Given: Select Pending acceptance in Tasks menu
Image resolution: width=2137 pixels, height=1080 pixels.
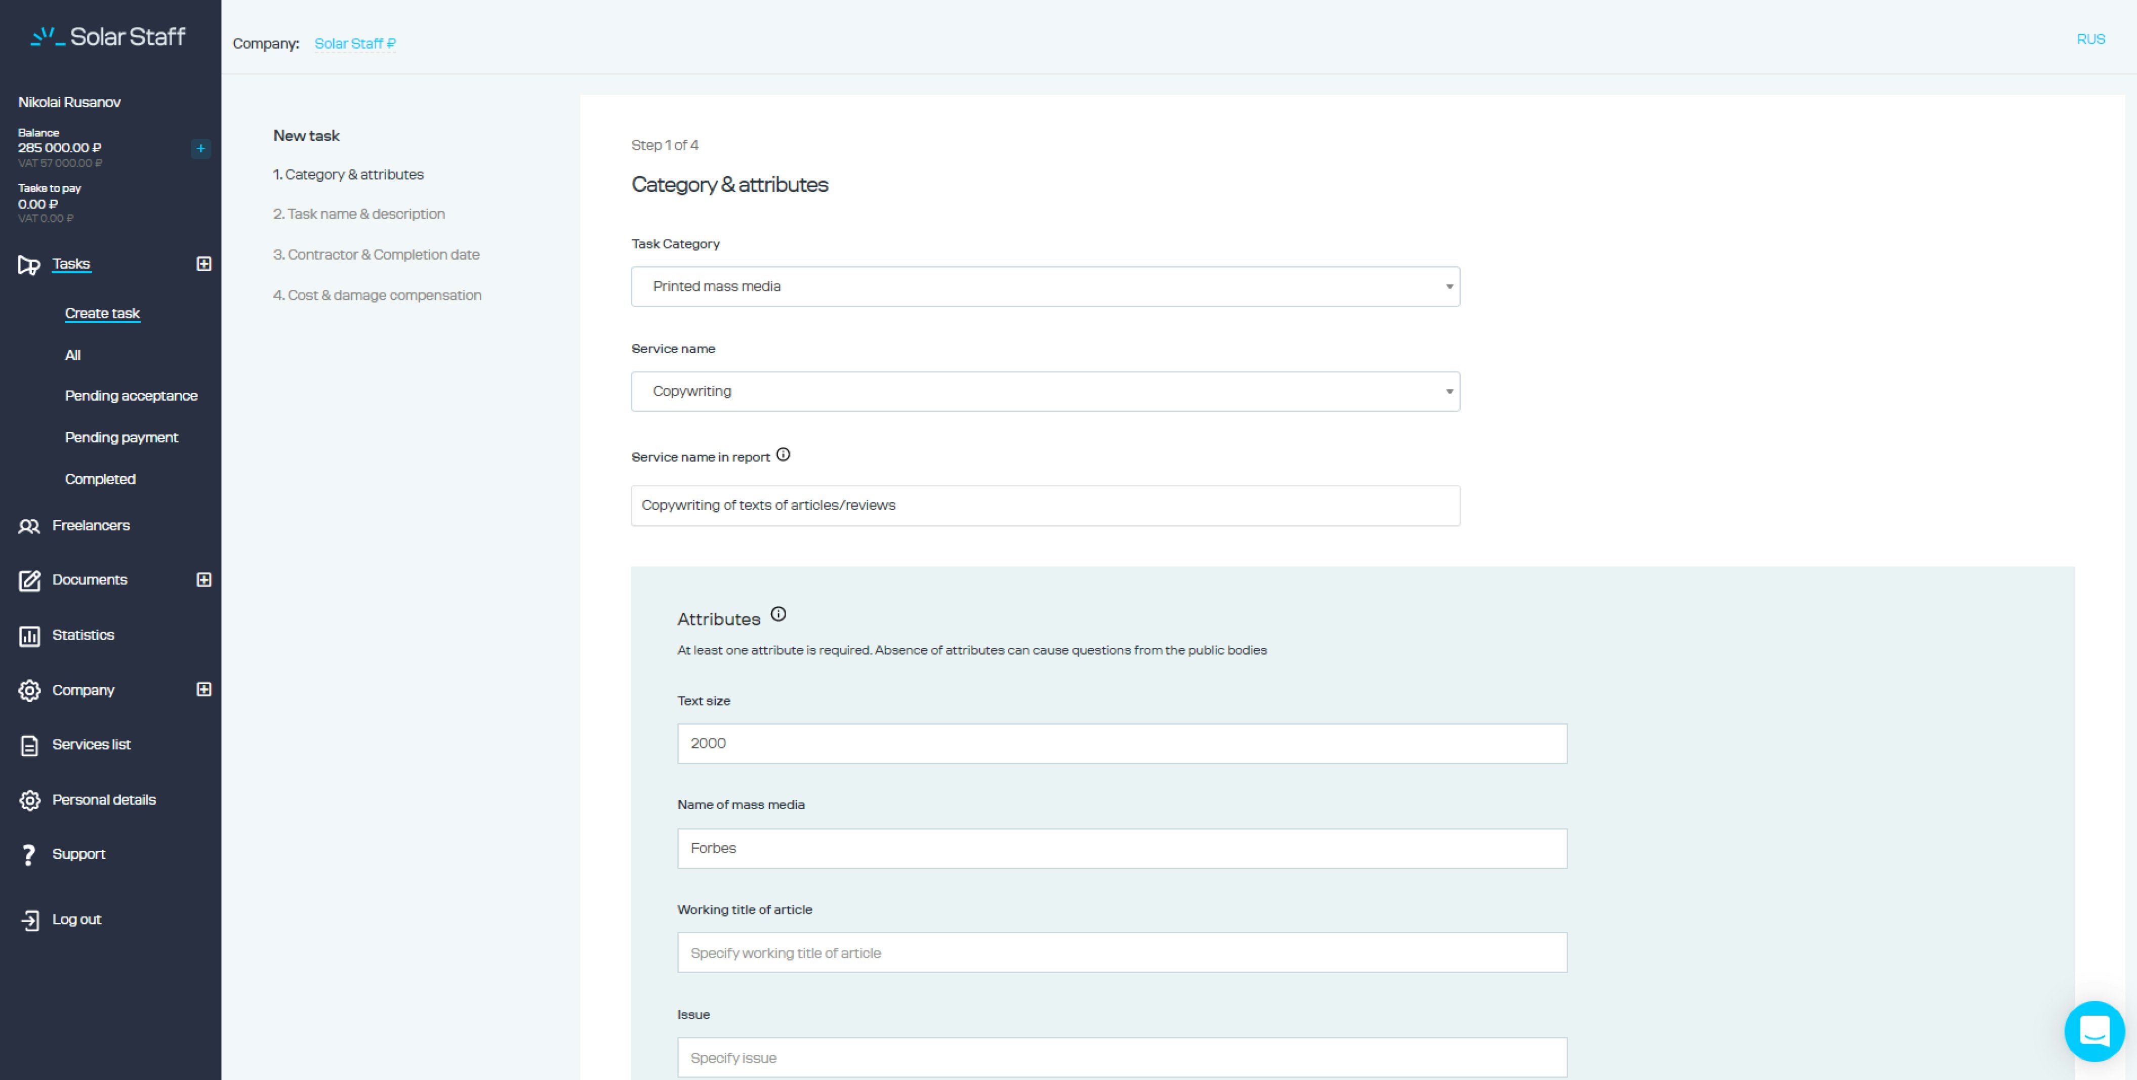Looking at the screenshot, I should [x=131, y=396].
